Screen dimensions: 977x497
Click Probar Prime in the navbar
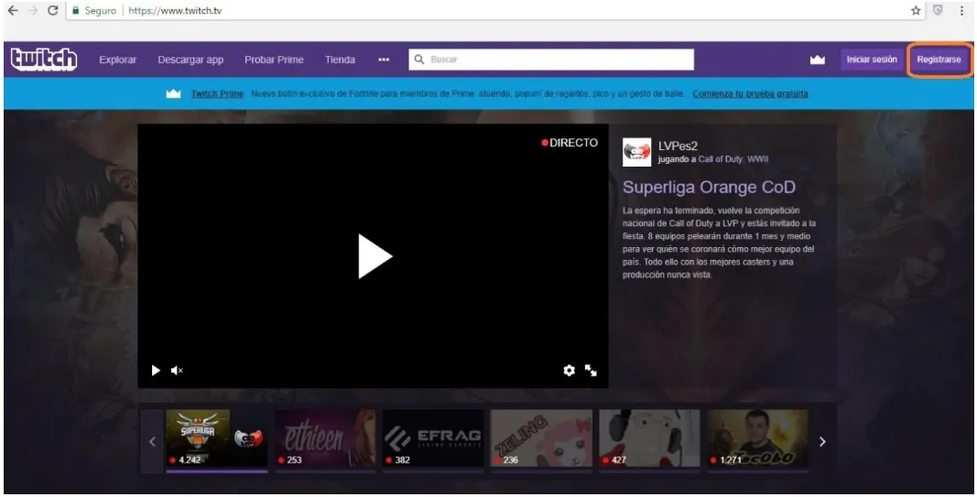tap(274, 59)
